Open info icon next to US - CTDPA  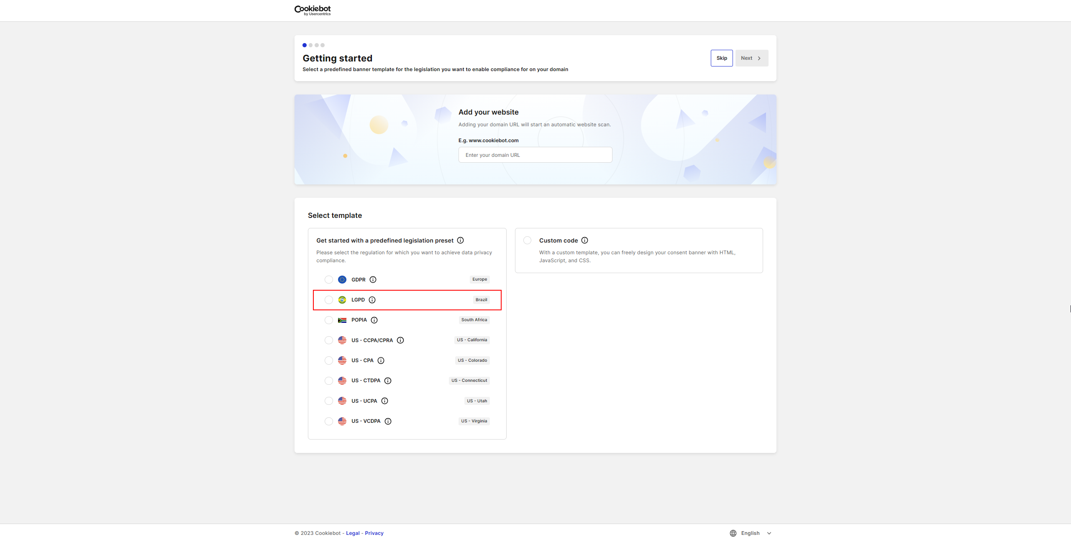pos(388,381)
